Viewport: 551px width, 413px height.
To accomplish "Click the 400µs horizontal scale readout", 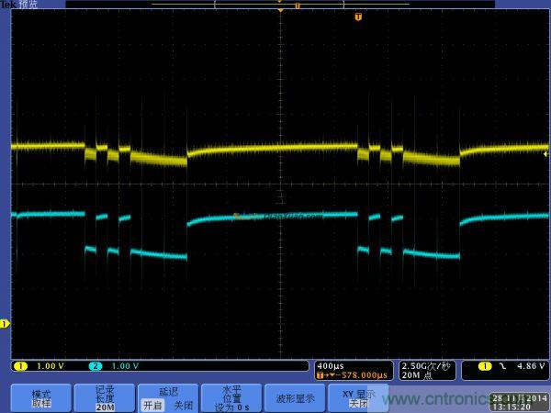I will point(331,365).
